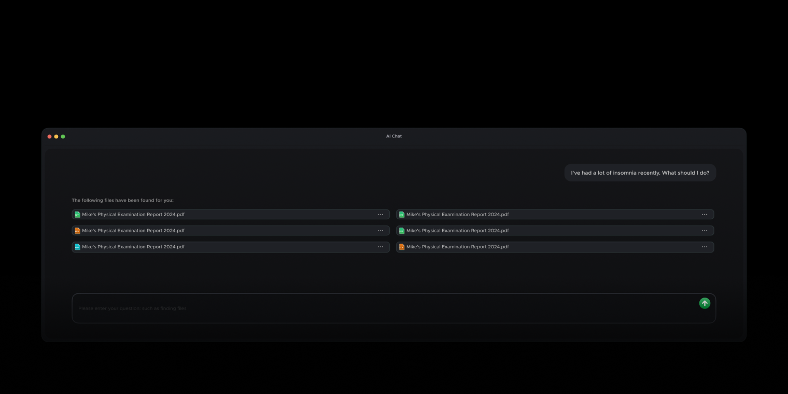Expand ellipsis menu for left column's orange-icon file
The width and height of the screenshot is (788, 394).
click(381, 231)
